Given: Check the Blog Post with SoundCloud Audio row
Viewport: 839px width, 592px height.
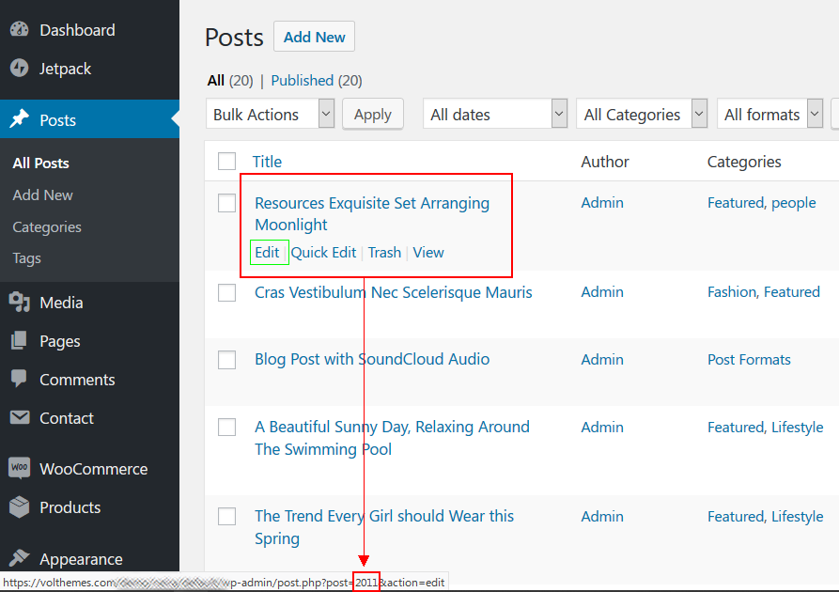Looking at the screenshot, I should (x=226, y=360).
